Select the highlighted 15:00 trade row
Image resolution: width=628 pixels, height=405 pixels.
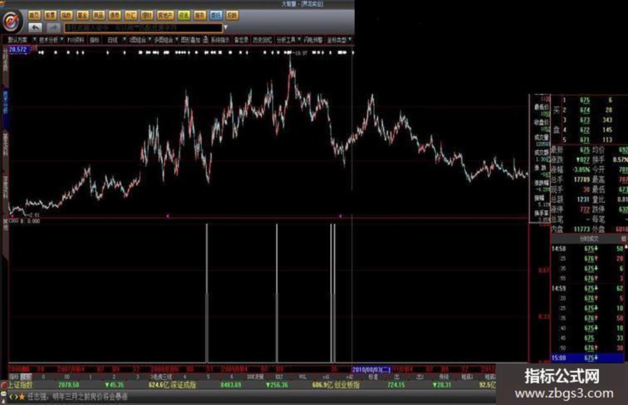pos(587,358)
